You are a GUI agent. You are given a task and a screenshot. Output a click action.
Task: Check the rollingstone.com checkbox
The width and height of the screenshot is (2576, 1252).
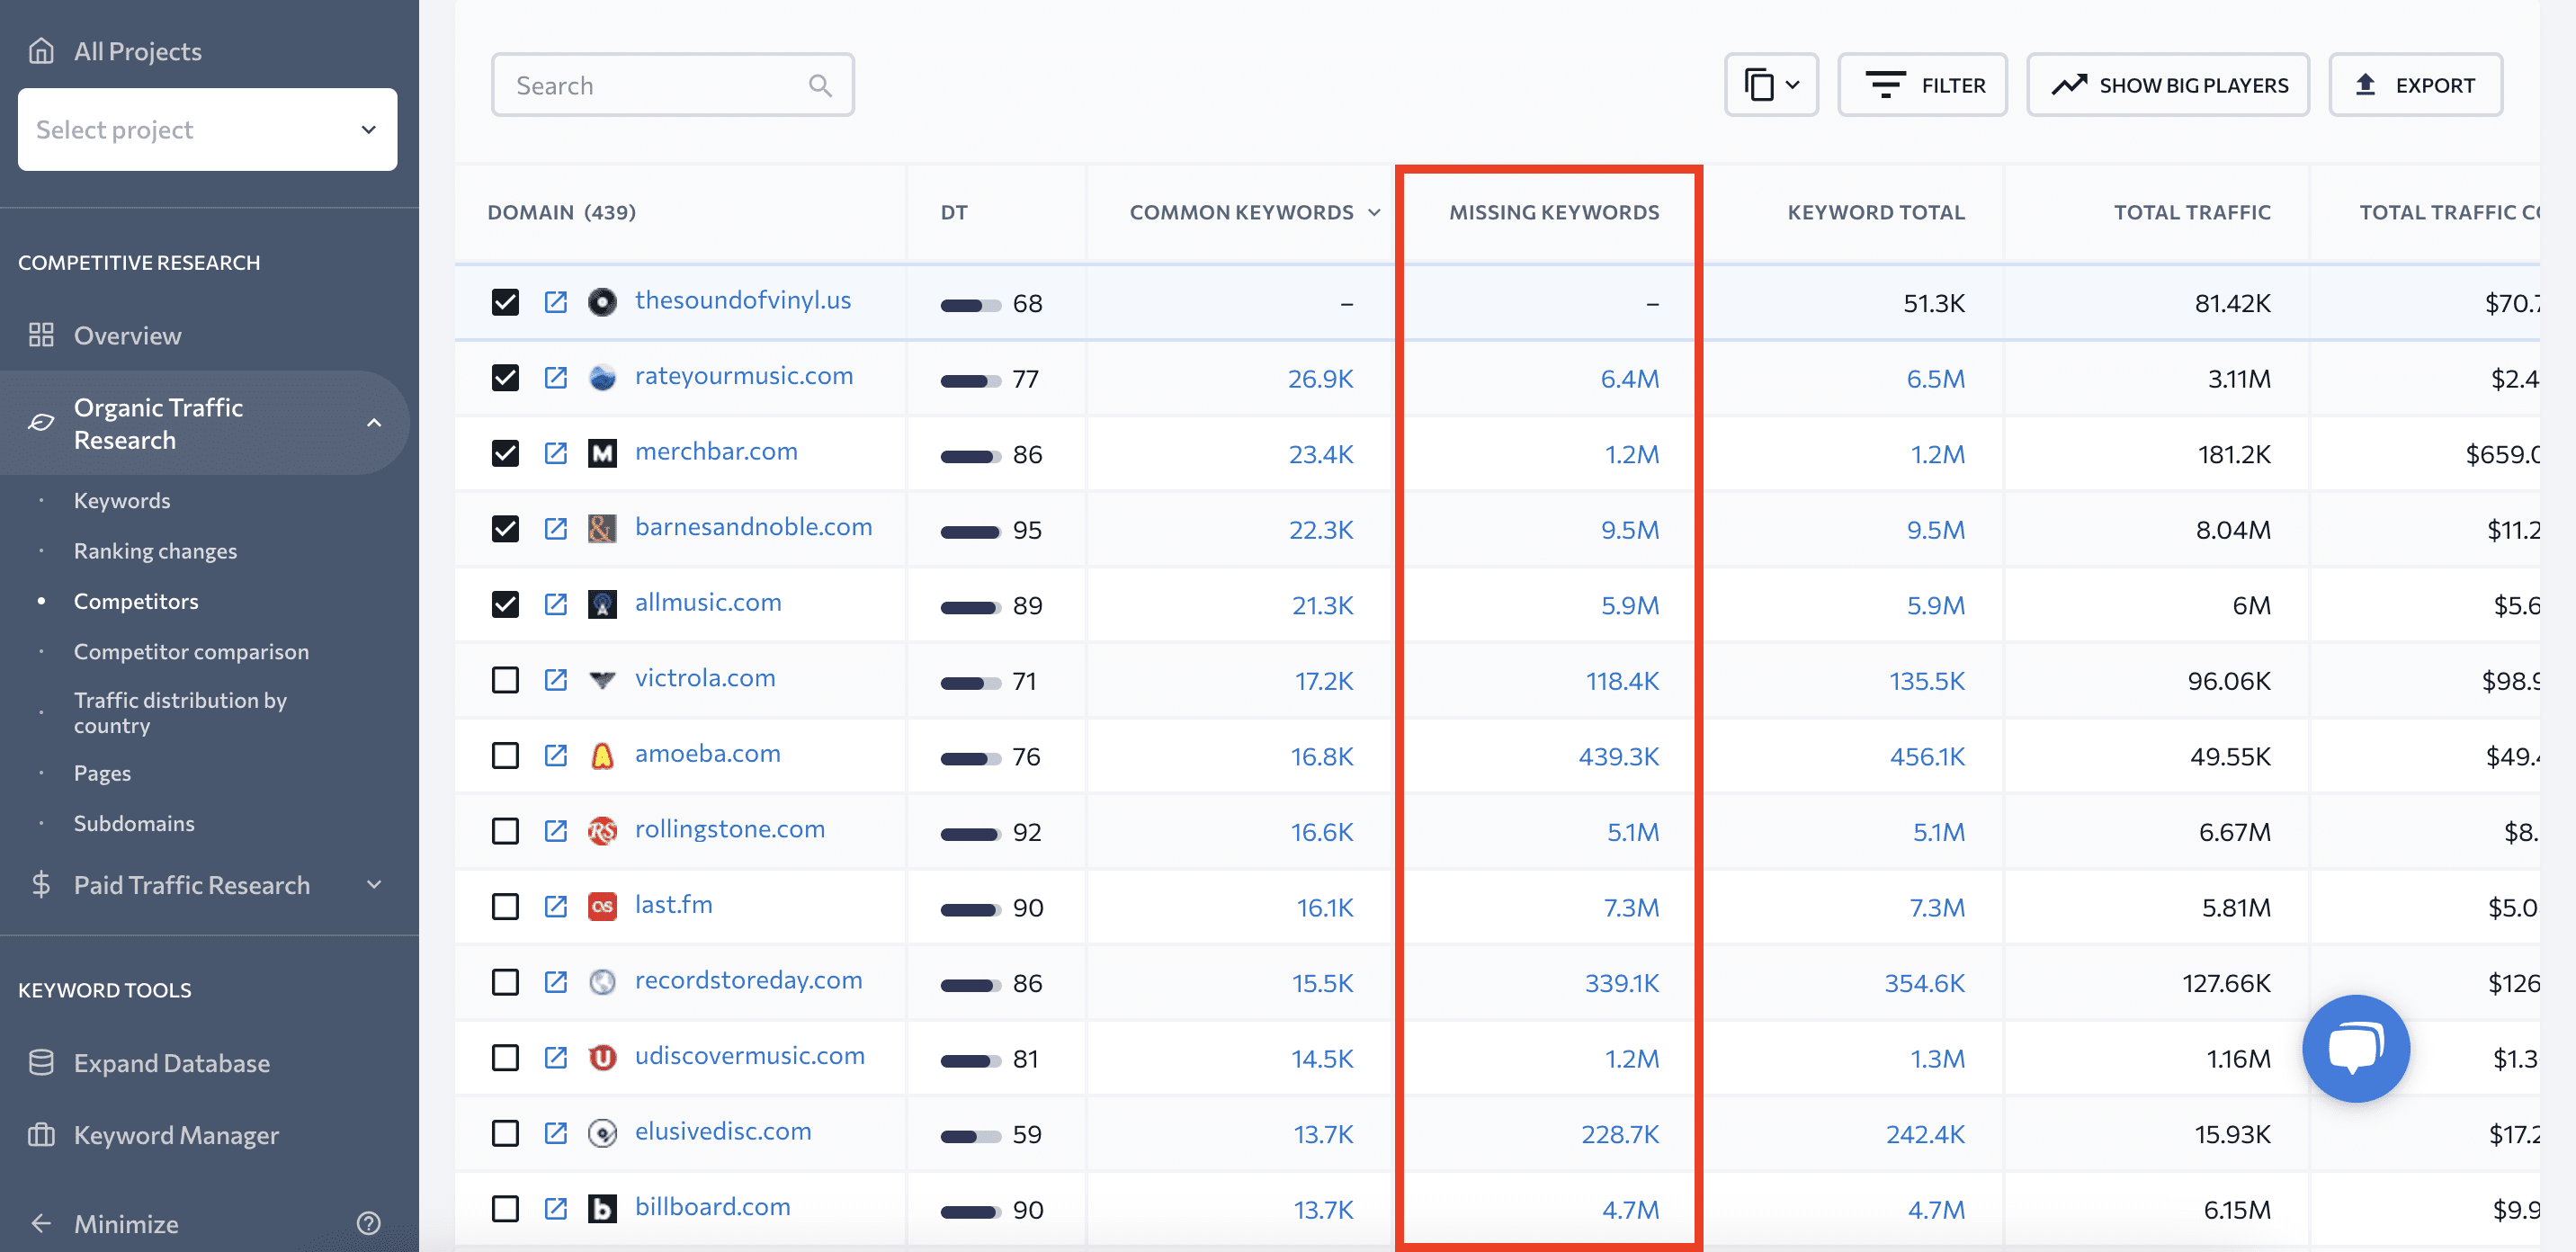(x=506, y=831)
